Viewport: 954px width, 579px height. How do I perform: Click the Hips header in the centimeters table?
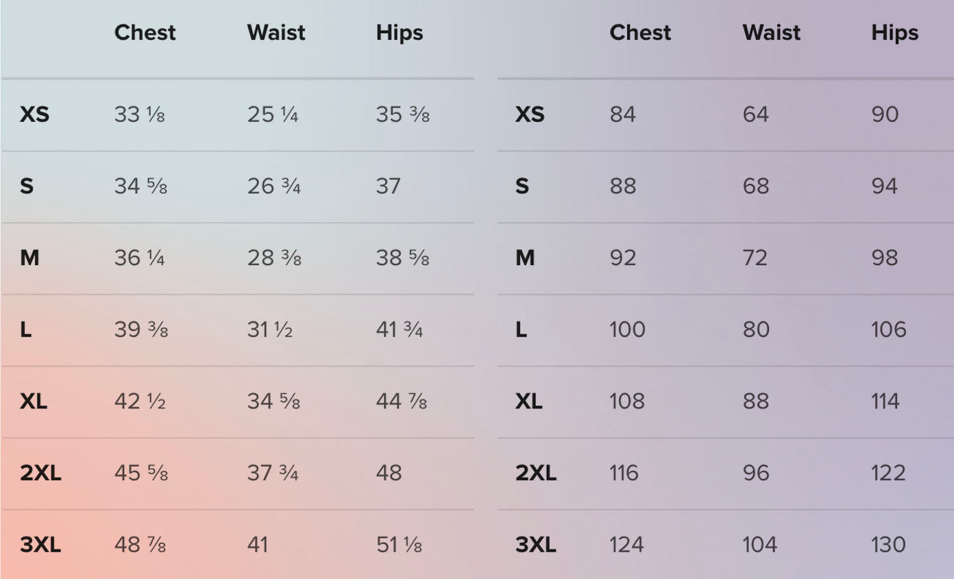(894, 33)
